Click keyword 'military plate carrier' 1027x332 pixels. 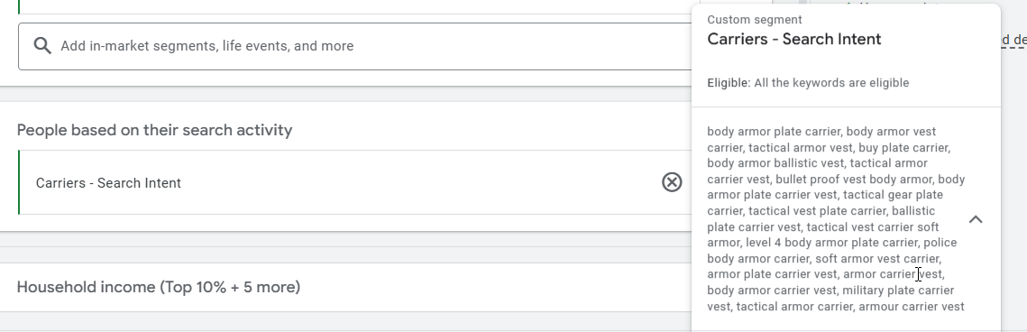pos(898,290)
